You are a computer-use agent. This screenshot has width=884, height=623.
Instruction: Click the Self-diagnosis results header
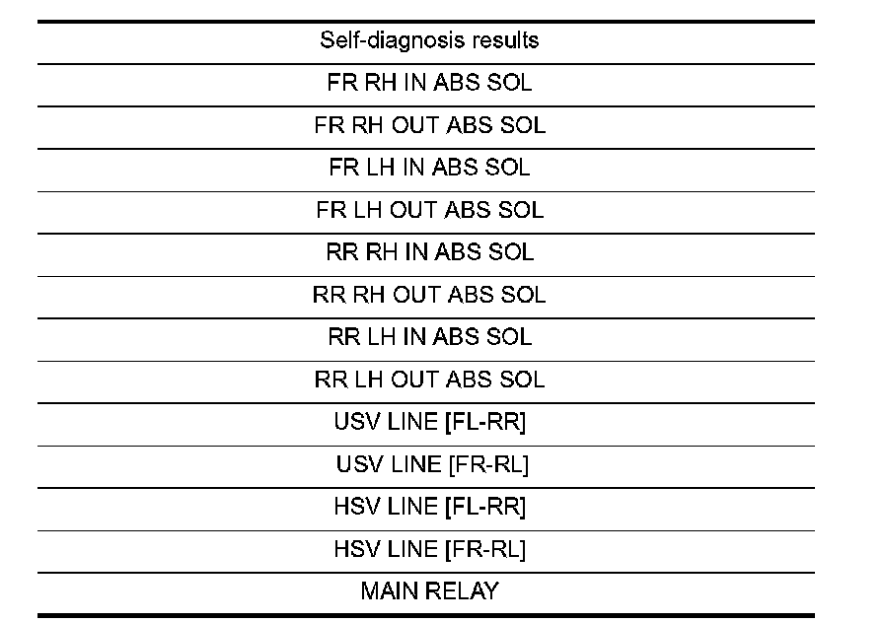[429, 41]
